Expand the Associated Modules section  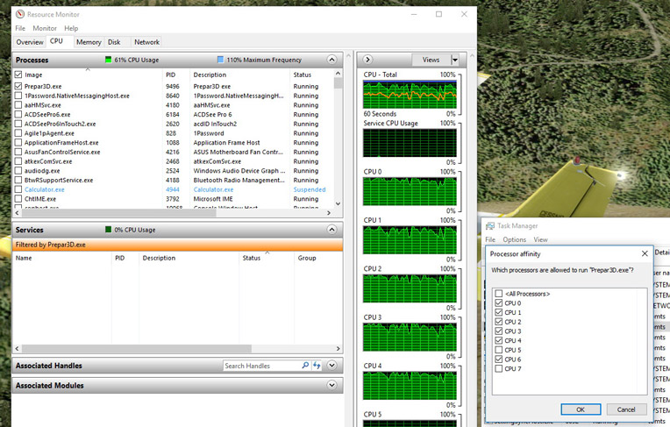331,385
